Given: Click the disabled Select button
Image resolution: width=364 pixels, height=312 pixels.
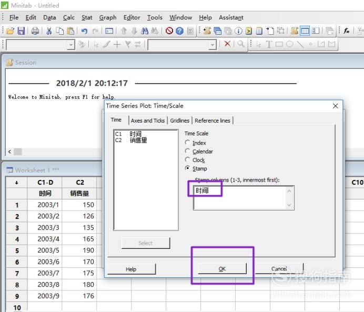Looking at the screenshot, I should [146, 243].
